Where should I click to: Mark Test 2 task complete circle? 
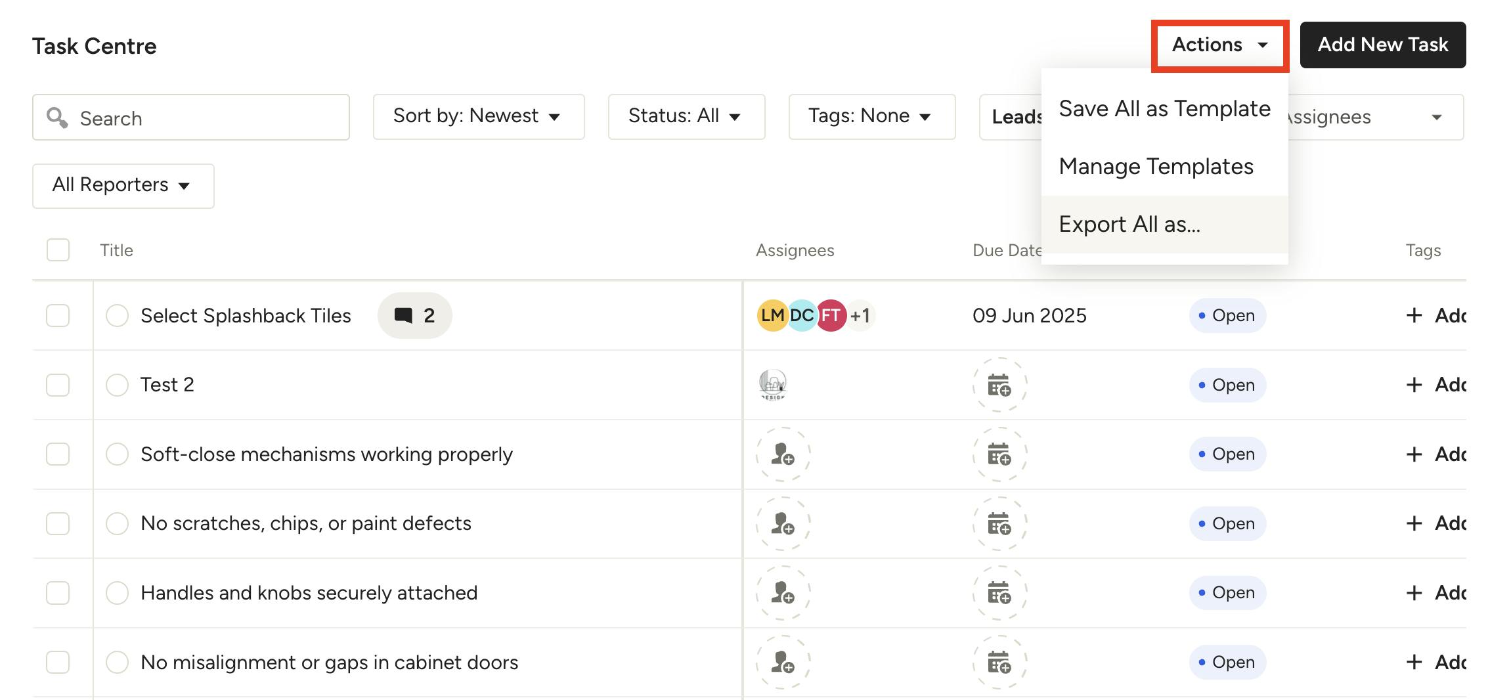[x=117, y=385]
